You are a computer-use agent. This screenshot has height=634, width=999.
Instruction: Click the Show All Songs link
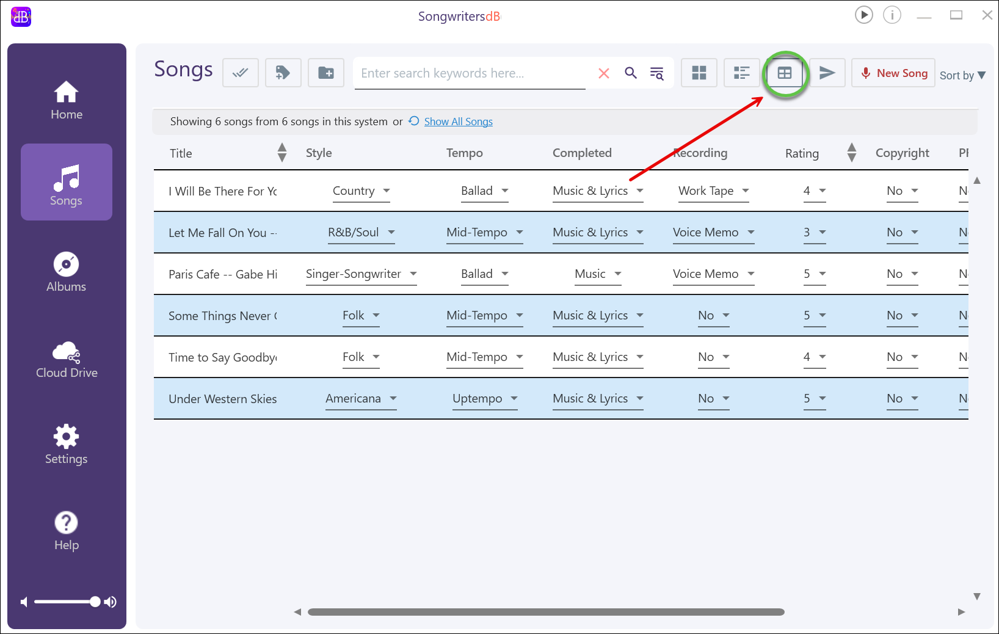click(458, 122)
